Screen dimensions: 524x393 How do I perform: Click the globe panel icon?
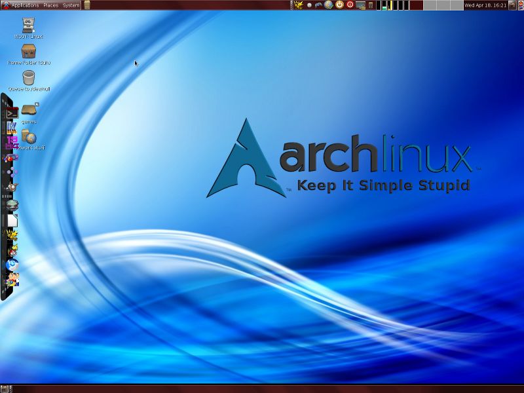(x=329, y=5)
